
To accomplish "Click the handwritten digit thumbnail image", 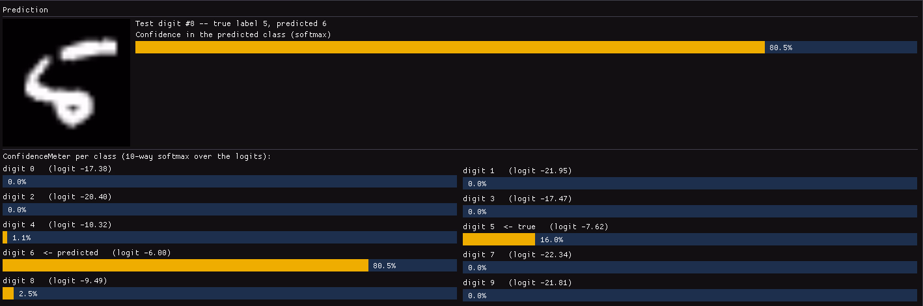I will tap(66, 82).
